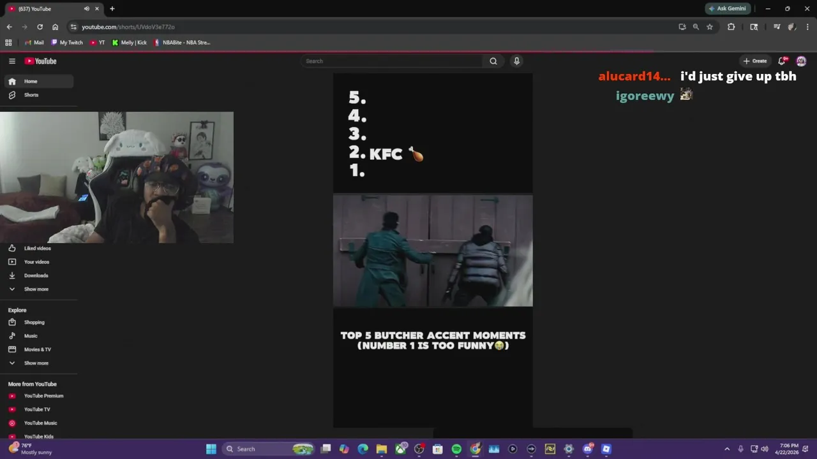Open the taskbar clock showing 7:06 PM
Image resolution: width=817 pixels, height=459 pixels.
[789, 449]
